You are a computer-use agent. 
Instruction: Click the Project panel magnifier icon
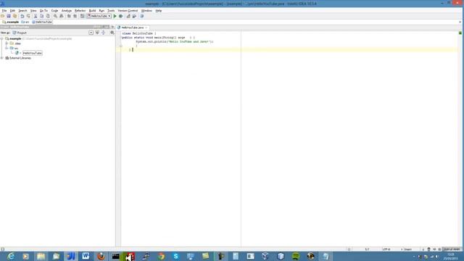click(x=112, y=33)
